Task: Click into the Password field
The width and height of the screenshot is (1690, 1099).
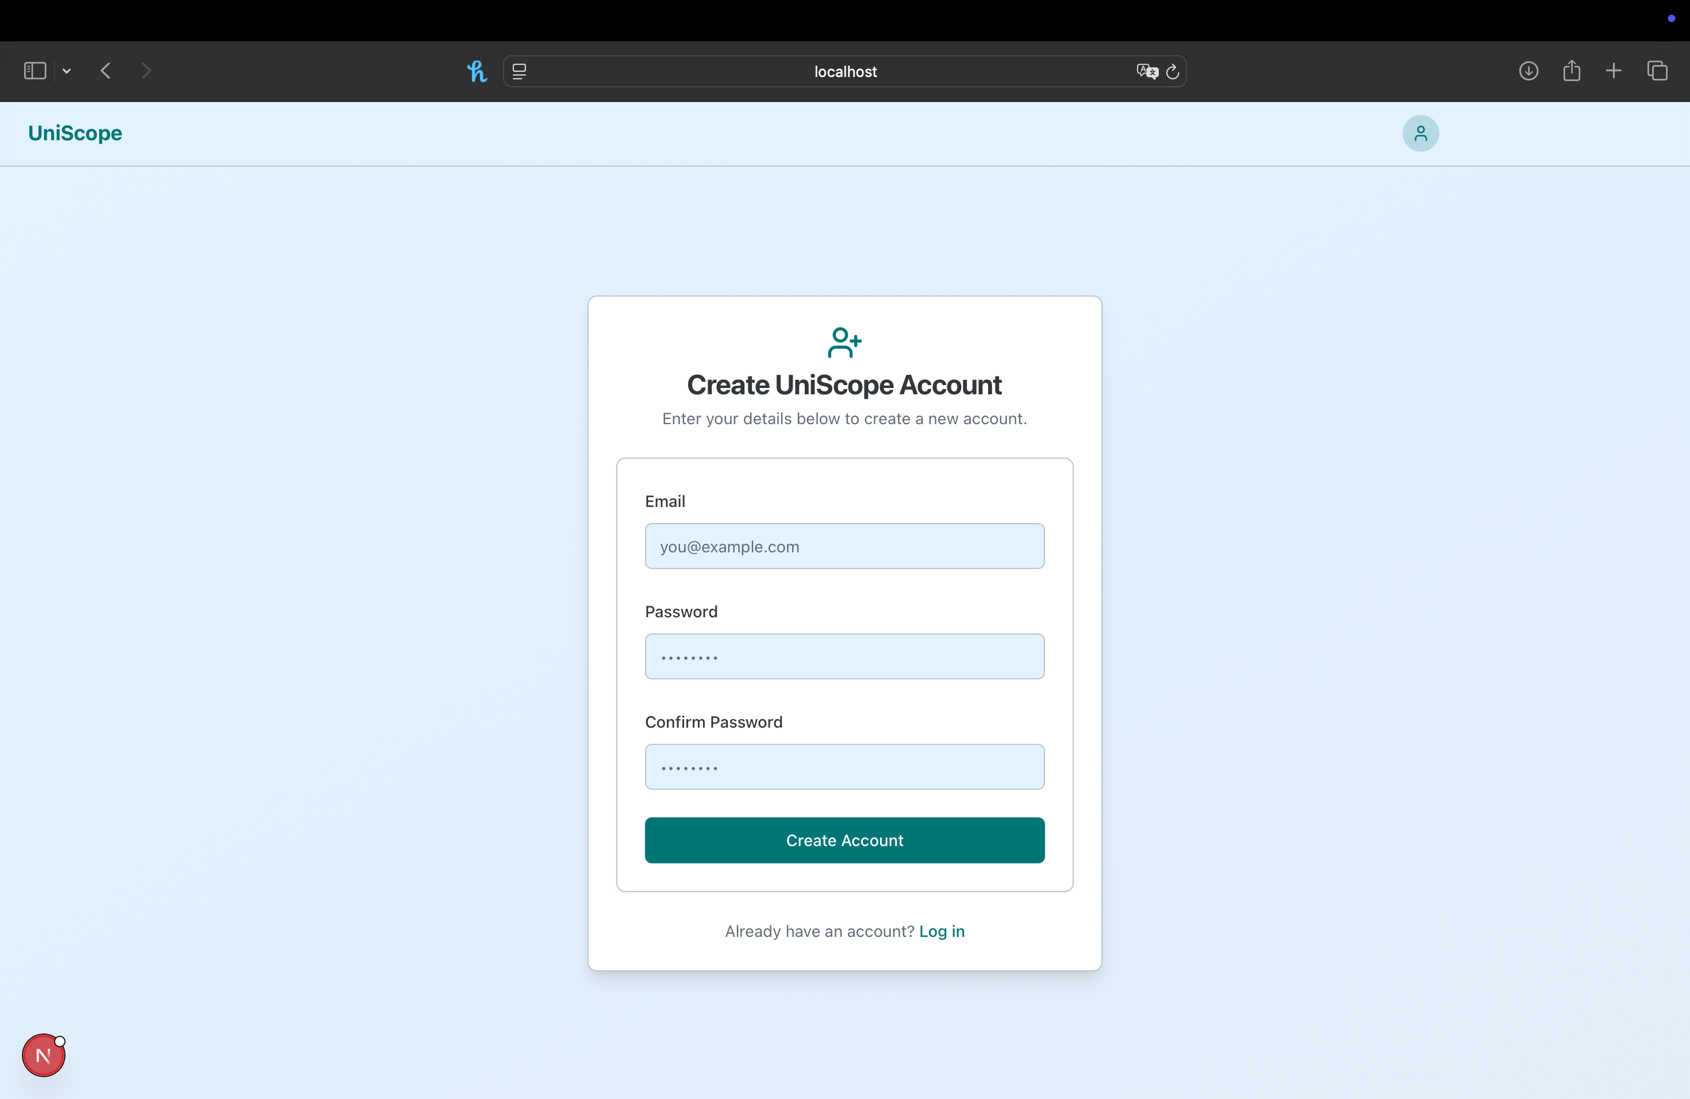Action: tap(844, 656)
